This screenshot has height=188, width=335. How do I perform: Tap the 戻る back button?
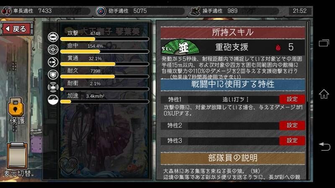[17, 28]
